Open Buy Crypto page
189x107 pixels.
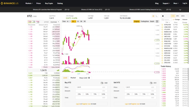tap(49, 3)
